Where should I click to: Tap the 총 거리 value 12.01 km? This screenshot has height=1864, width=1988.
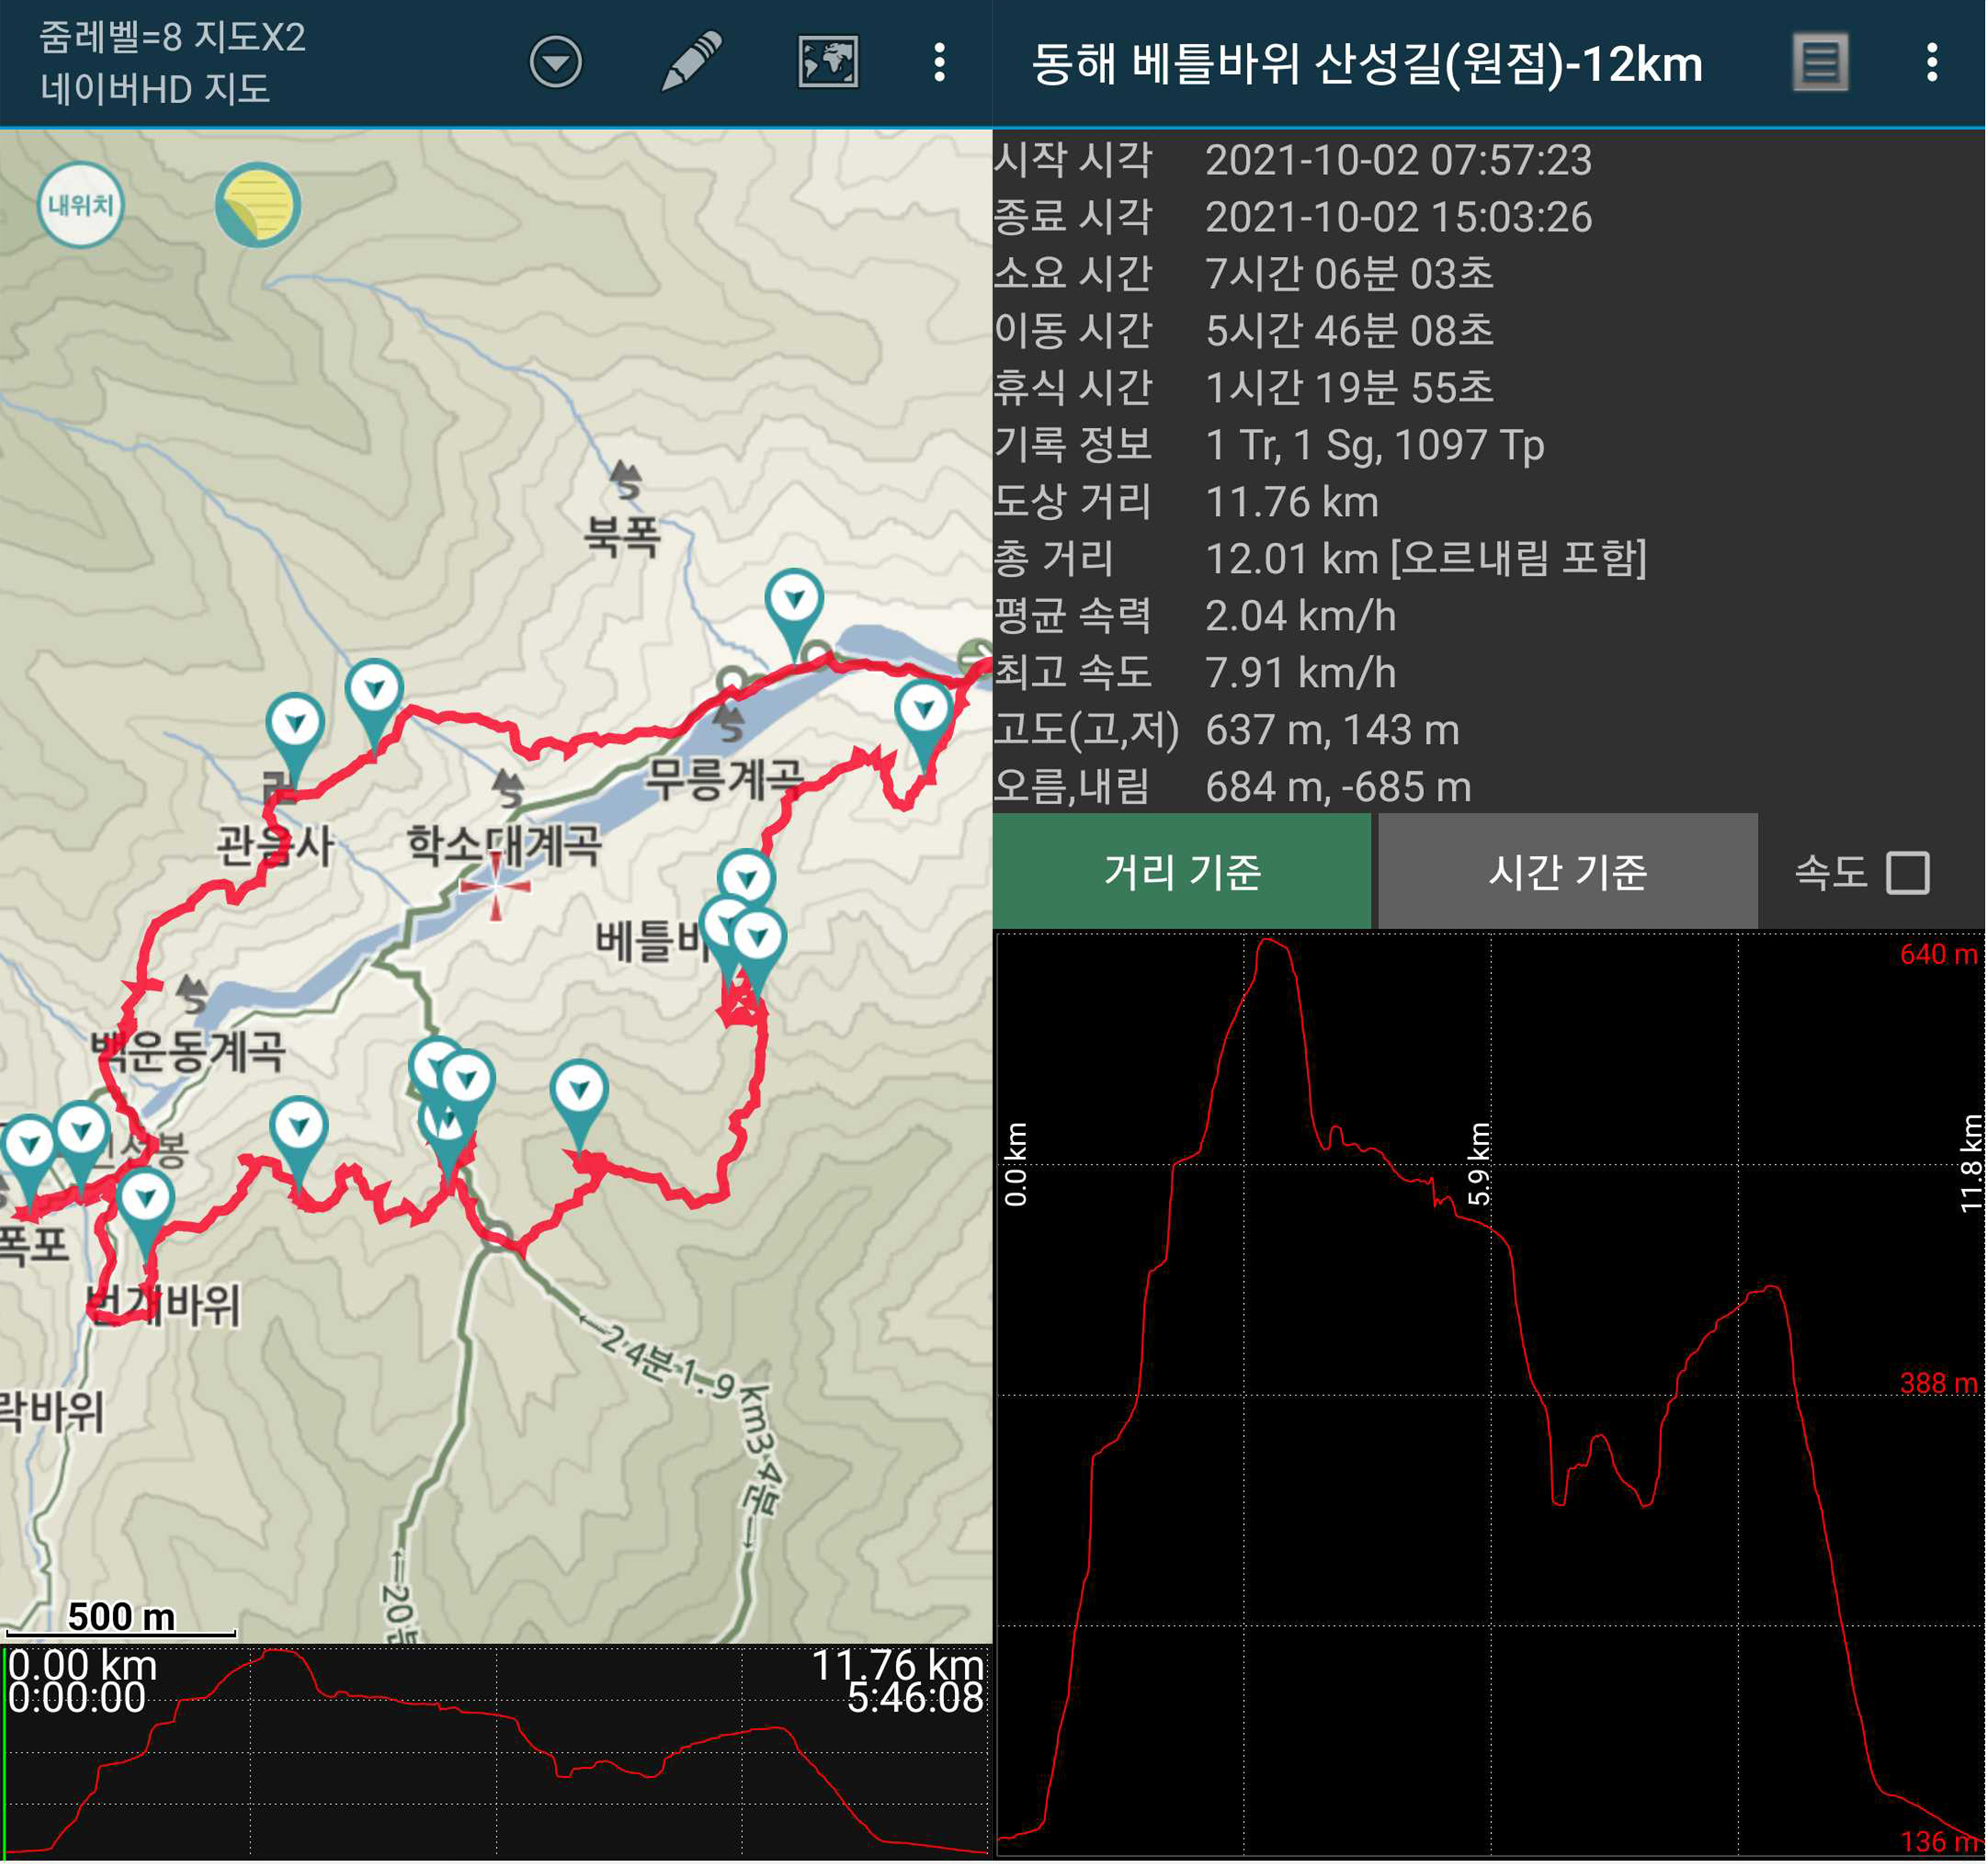point(1425,559)
